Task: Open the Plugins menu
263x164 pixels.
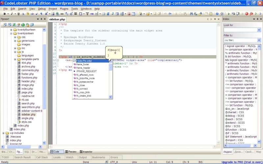Action: tap(64, 9)
